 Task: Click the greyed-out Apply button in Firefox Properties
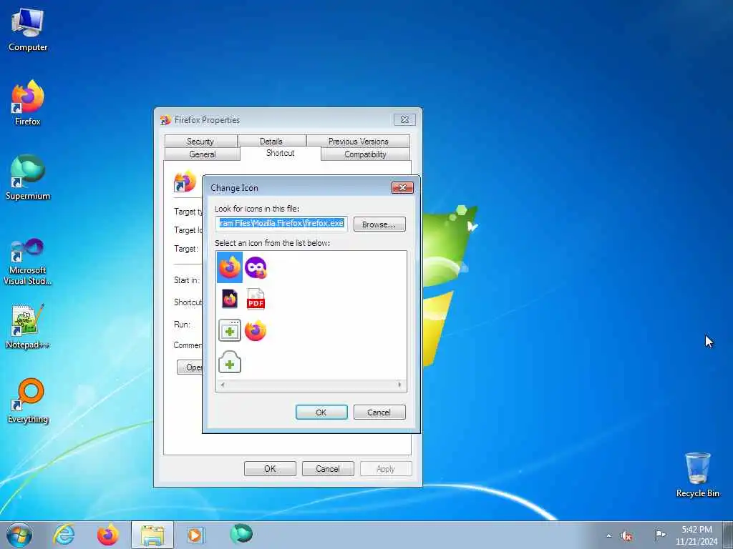coord(386,469)
